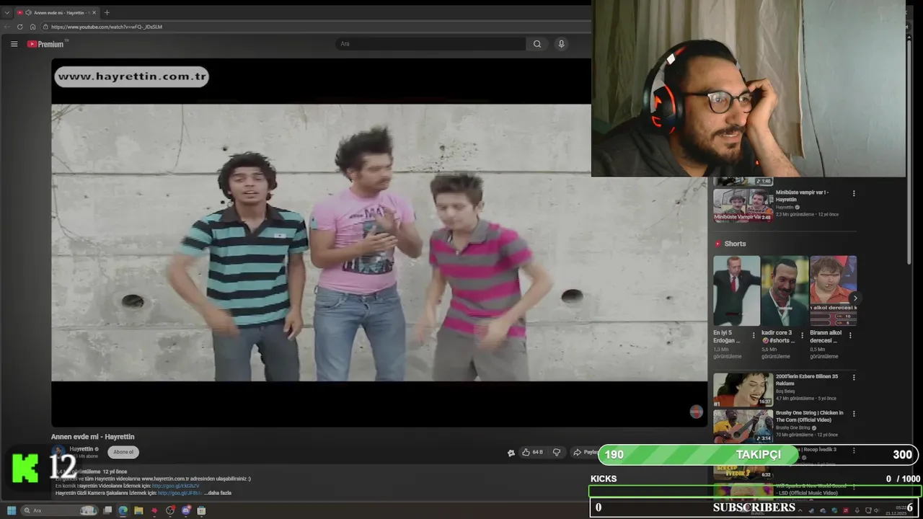Open Brushy One String Chicken thumbnail
The image size is (923, 519).
[743, 426]
